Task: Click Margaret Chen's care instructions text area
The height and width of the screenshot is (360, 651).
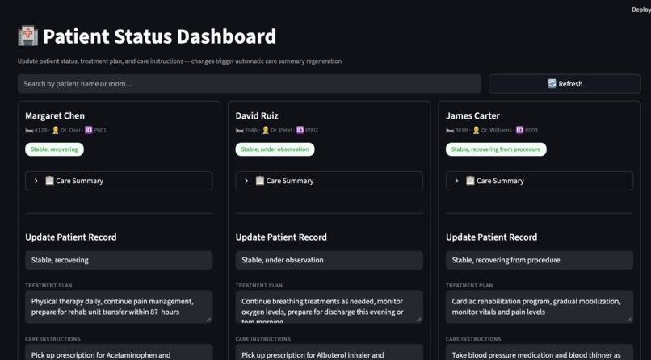Action: (119, 352)
